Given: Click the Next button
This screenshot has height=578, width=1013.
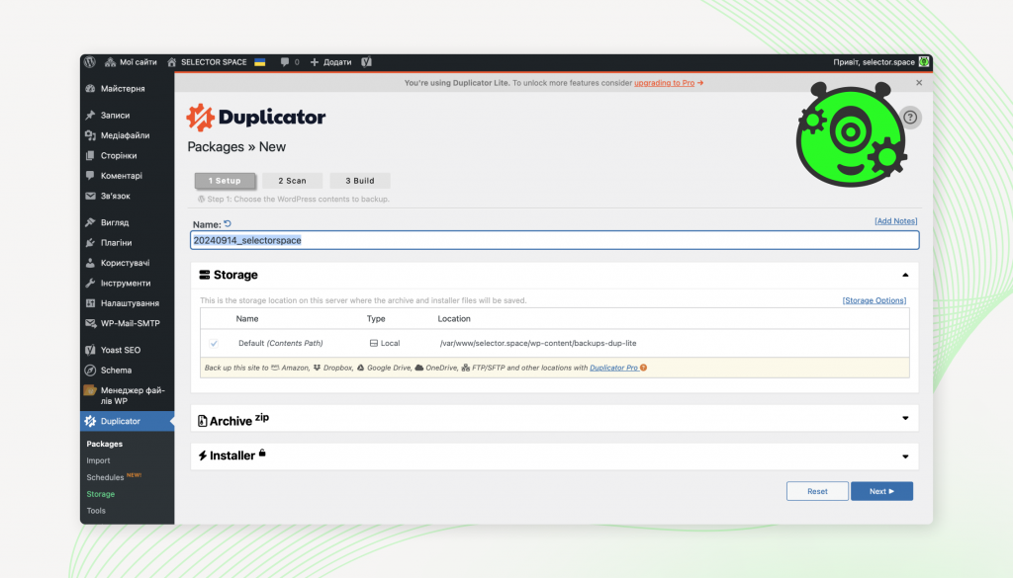Looking at the screenshot, I should (x=880, y=491).
